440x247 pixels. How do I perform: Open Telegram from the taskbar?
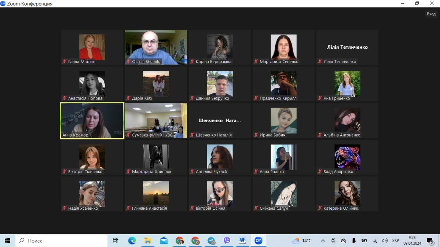pyautogui.click(x=211, y=240)
